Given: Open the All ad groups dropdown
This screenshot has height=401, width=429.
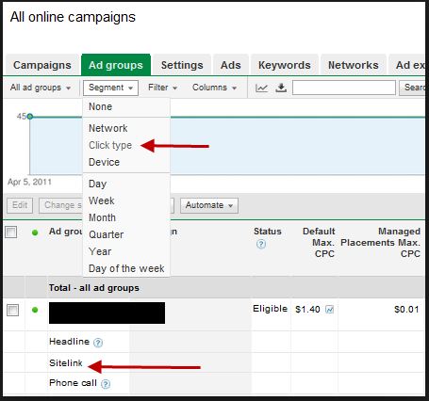Looking at the screenshot, I should (x=41, y=88).
